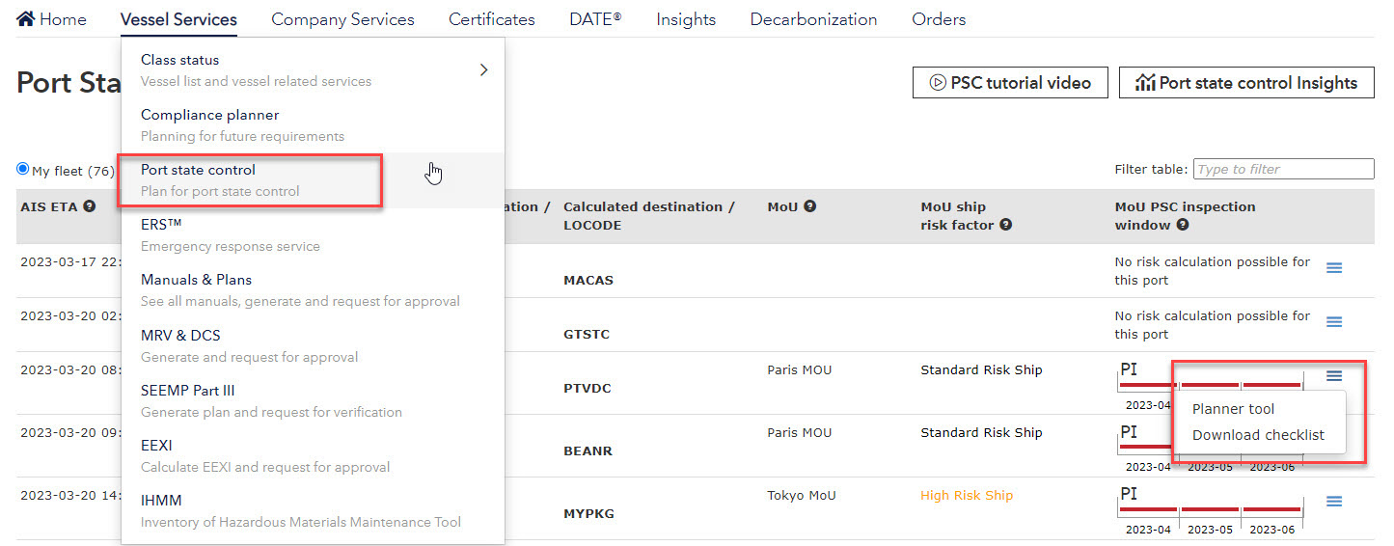Expand Class status submenu arrow
1394x546 pixels.
coord(483,69)
